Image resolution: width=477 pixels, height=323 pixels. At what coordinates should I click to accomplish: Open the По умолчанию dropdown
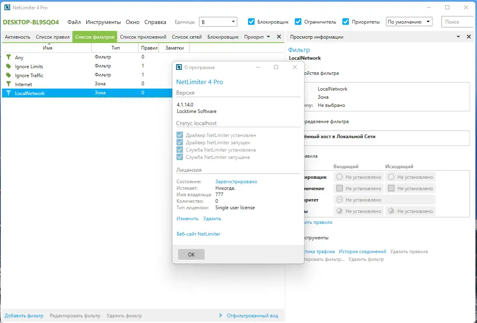point(409,22)
